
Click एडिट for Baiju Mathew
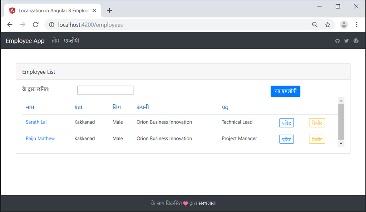(x=286, y=139)
